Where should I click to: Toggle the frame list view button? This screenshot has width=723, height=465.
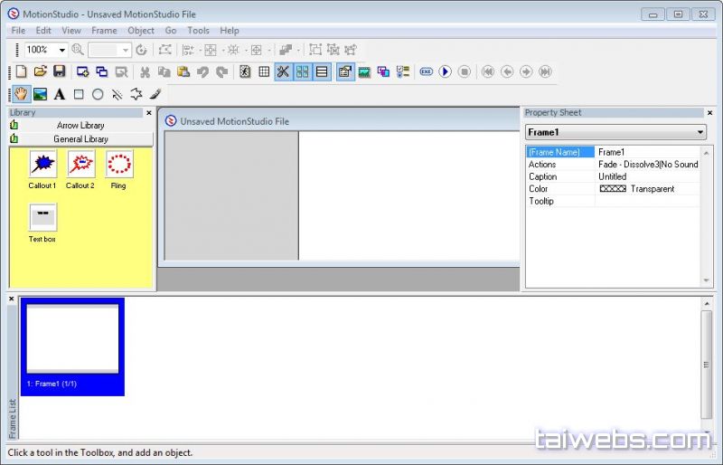tap(322, 71)
